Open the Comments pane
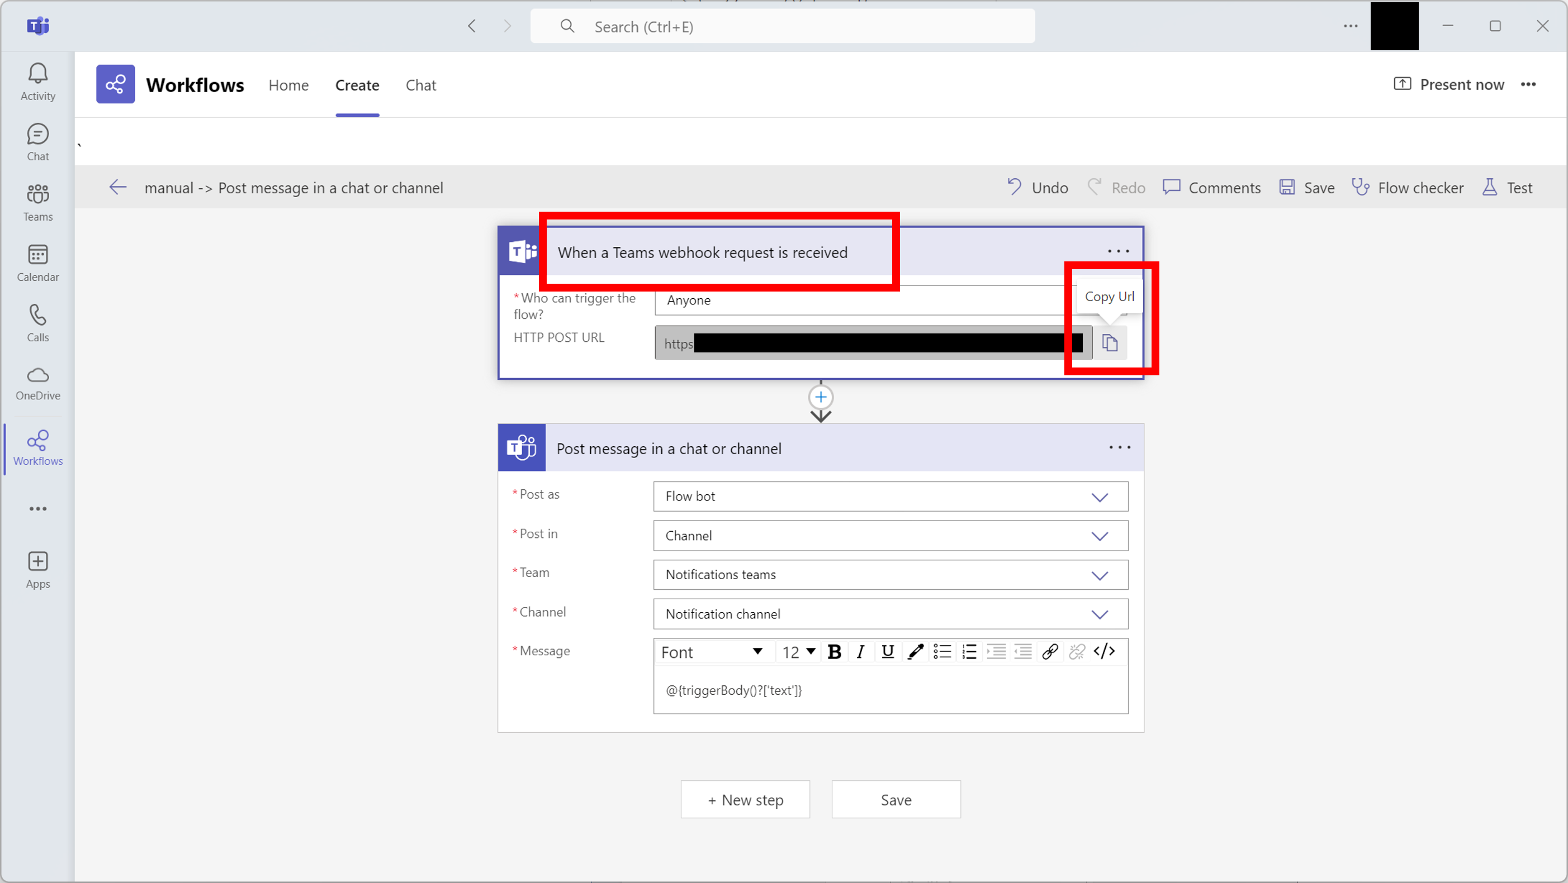The width and height of the screenshot is (1568, 883). click(x=1211, y=187)
